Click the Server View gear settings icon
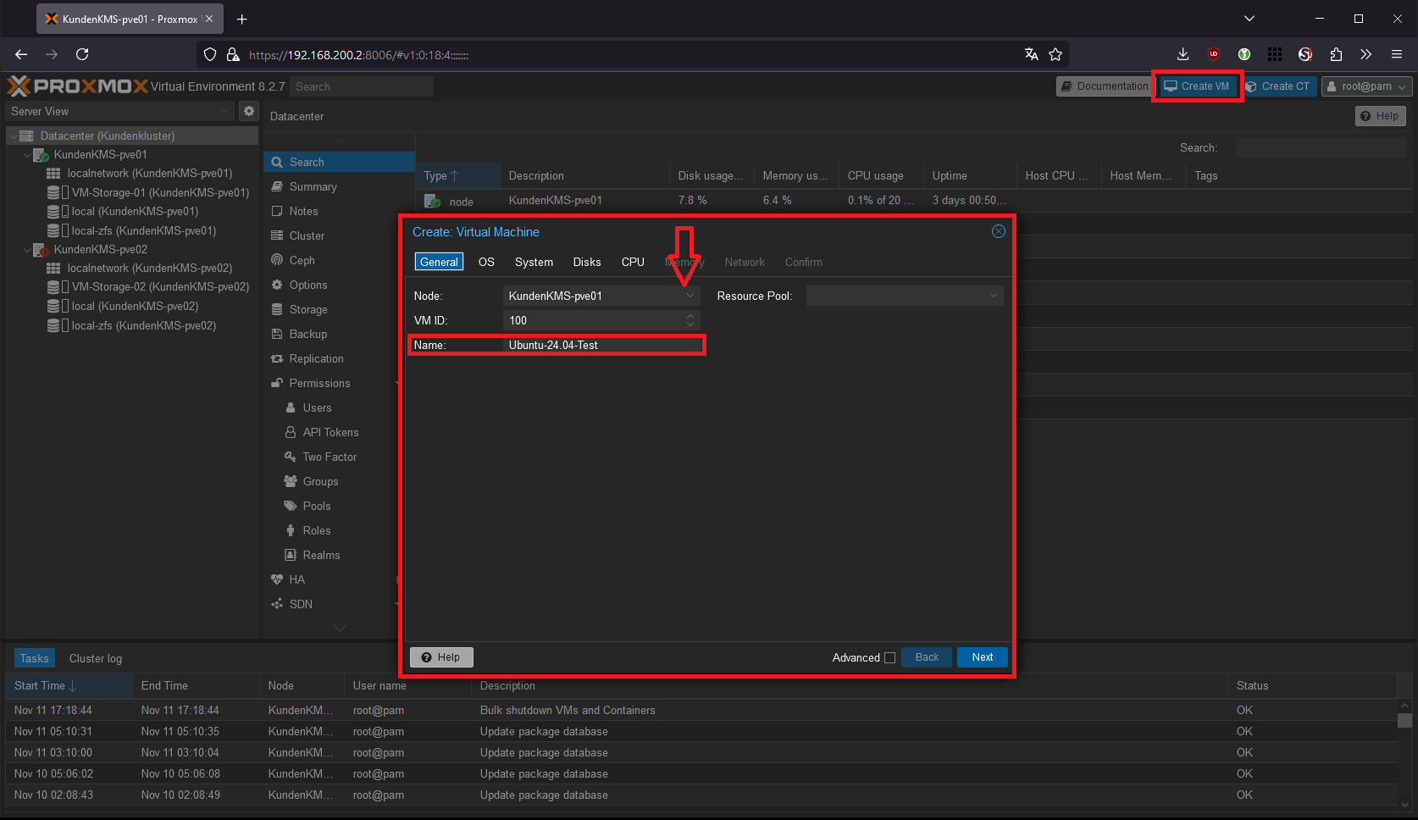This screenshot has width=1418, height=820. coord(248,111)
